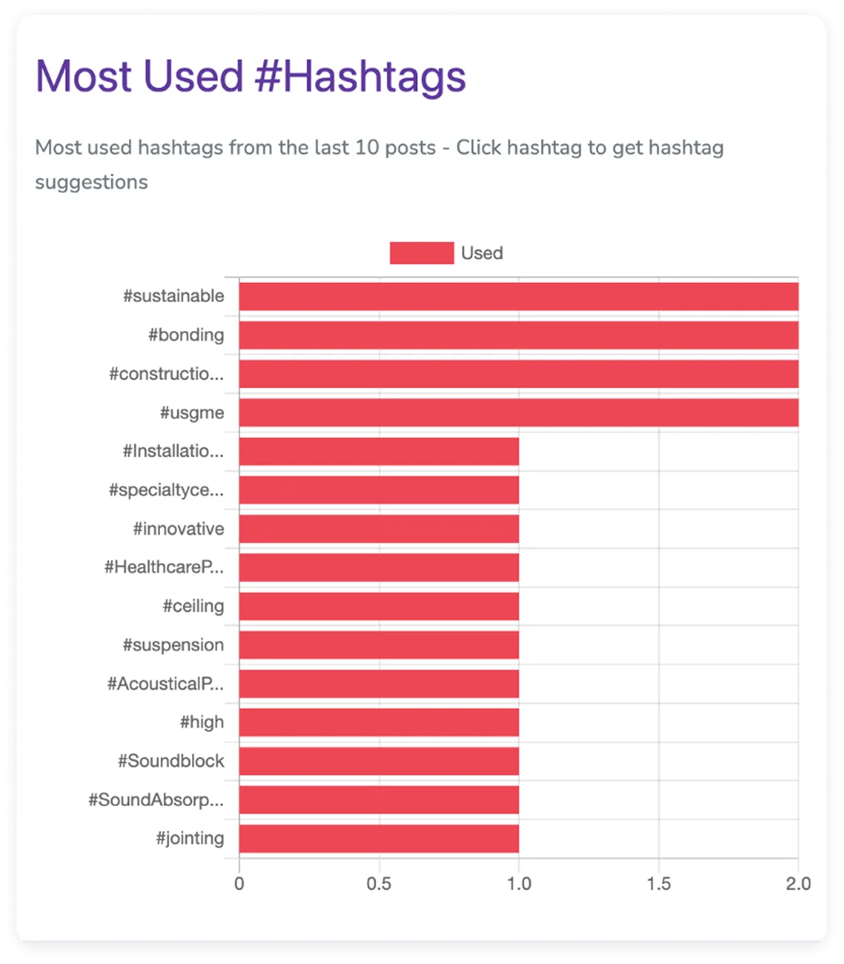Toggle the Used legend swatch

pyautogui.click(x=421, y=253)
